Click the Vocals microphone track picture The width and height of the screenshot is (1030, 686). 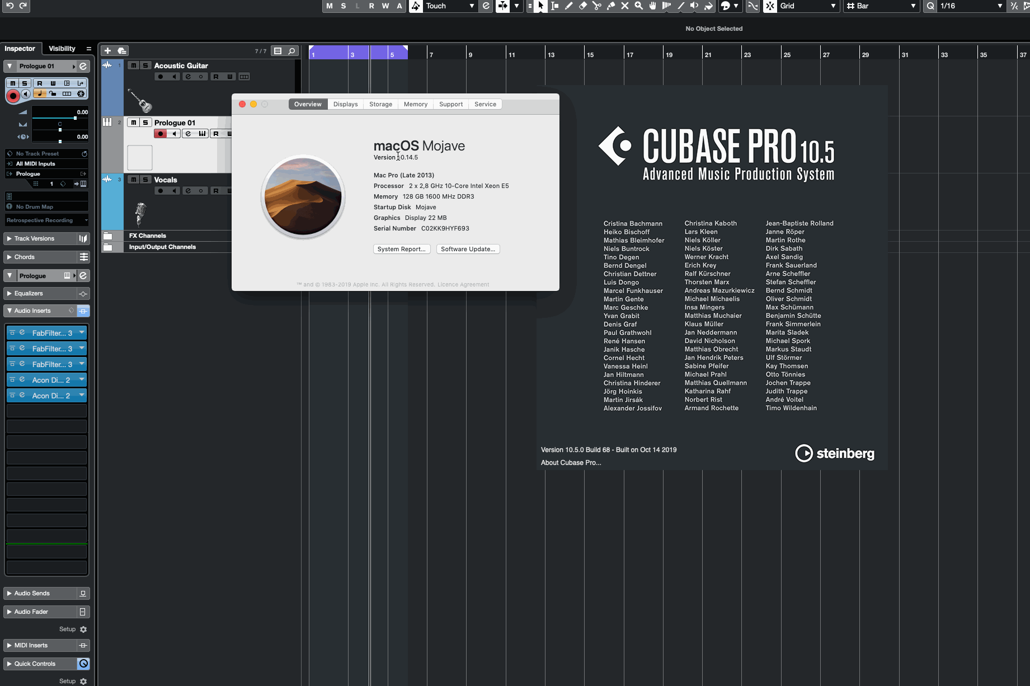tap(140, 214)
